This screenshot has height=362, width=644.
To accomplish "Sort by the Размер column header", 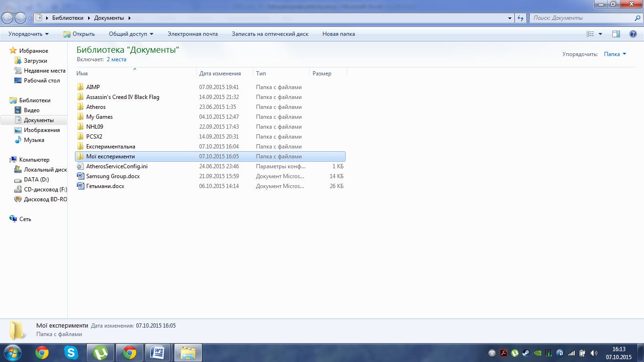I will coord(328,74).
